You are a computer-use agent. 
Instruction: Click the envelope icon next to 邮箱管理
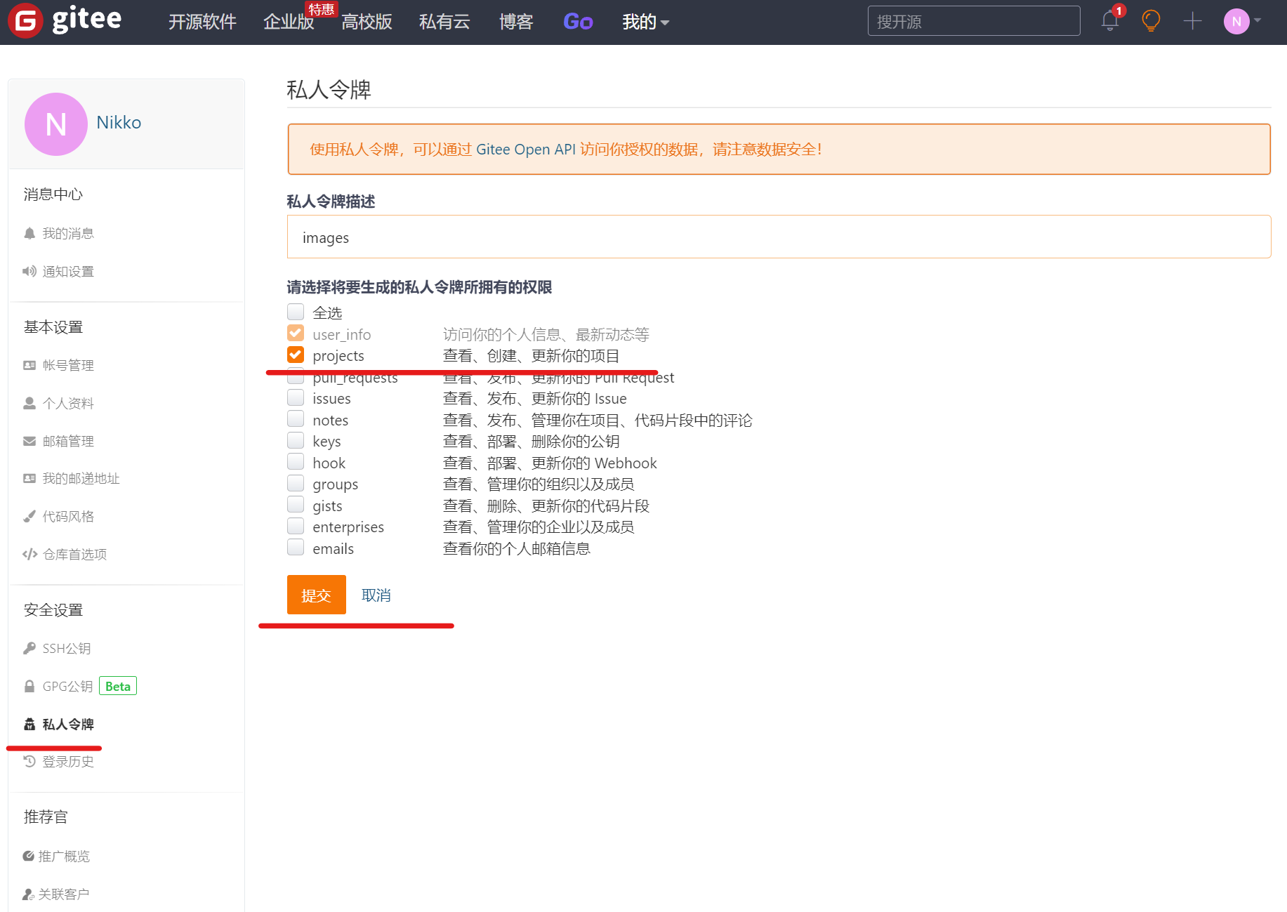(29, 440)
